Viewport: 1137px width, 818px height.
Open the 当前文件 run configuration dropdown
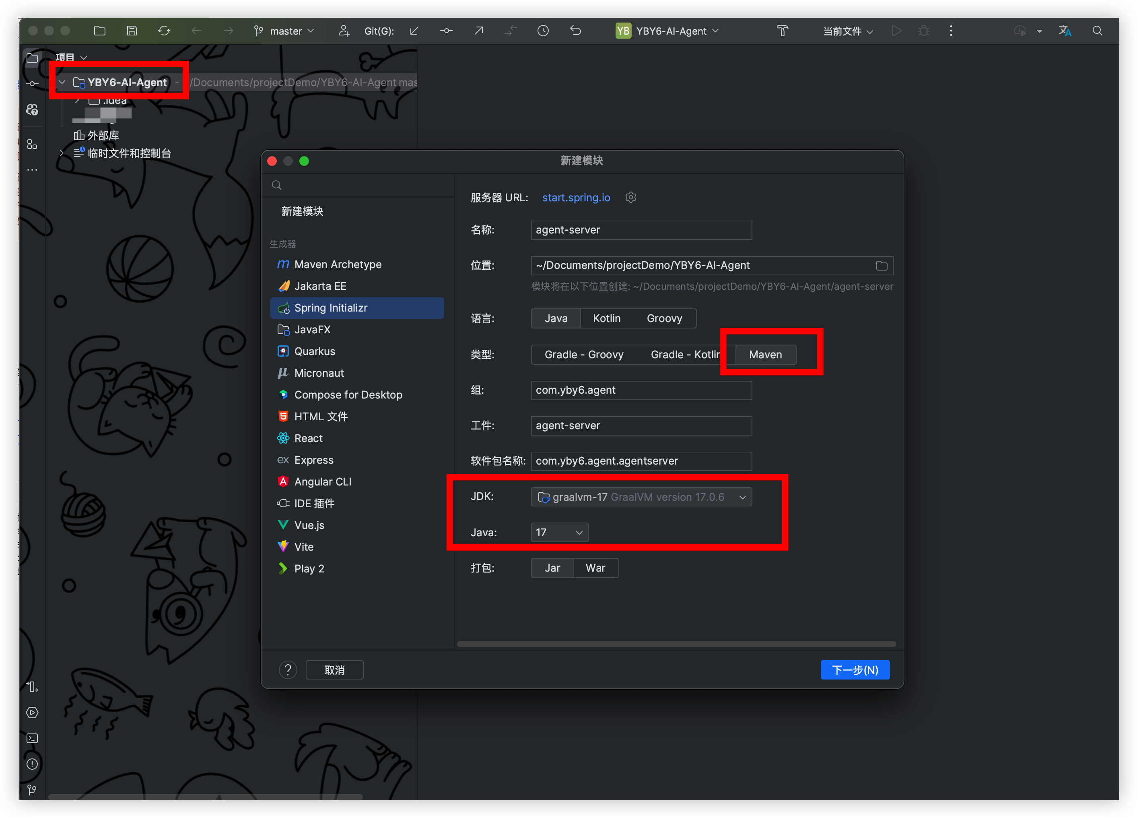pyautogui.click(x=848, y=31)
